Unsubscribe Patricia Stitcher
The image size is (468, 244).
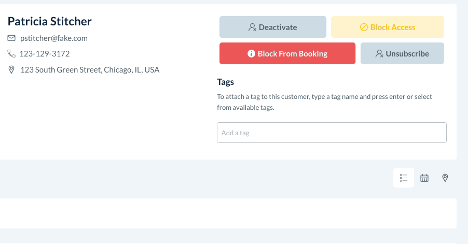coord(402,53)
